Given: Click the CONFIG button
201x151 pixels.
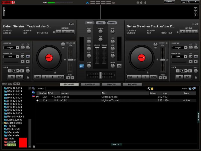Looking at the screenshot, I should coord(169,2).
